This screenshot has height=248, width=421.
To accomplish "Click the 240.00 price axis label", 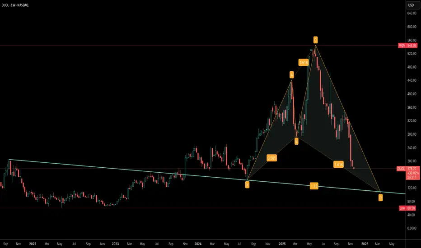I will click(412, 148).
